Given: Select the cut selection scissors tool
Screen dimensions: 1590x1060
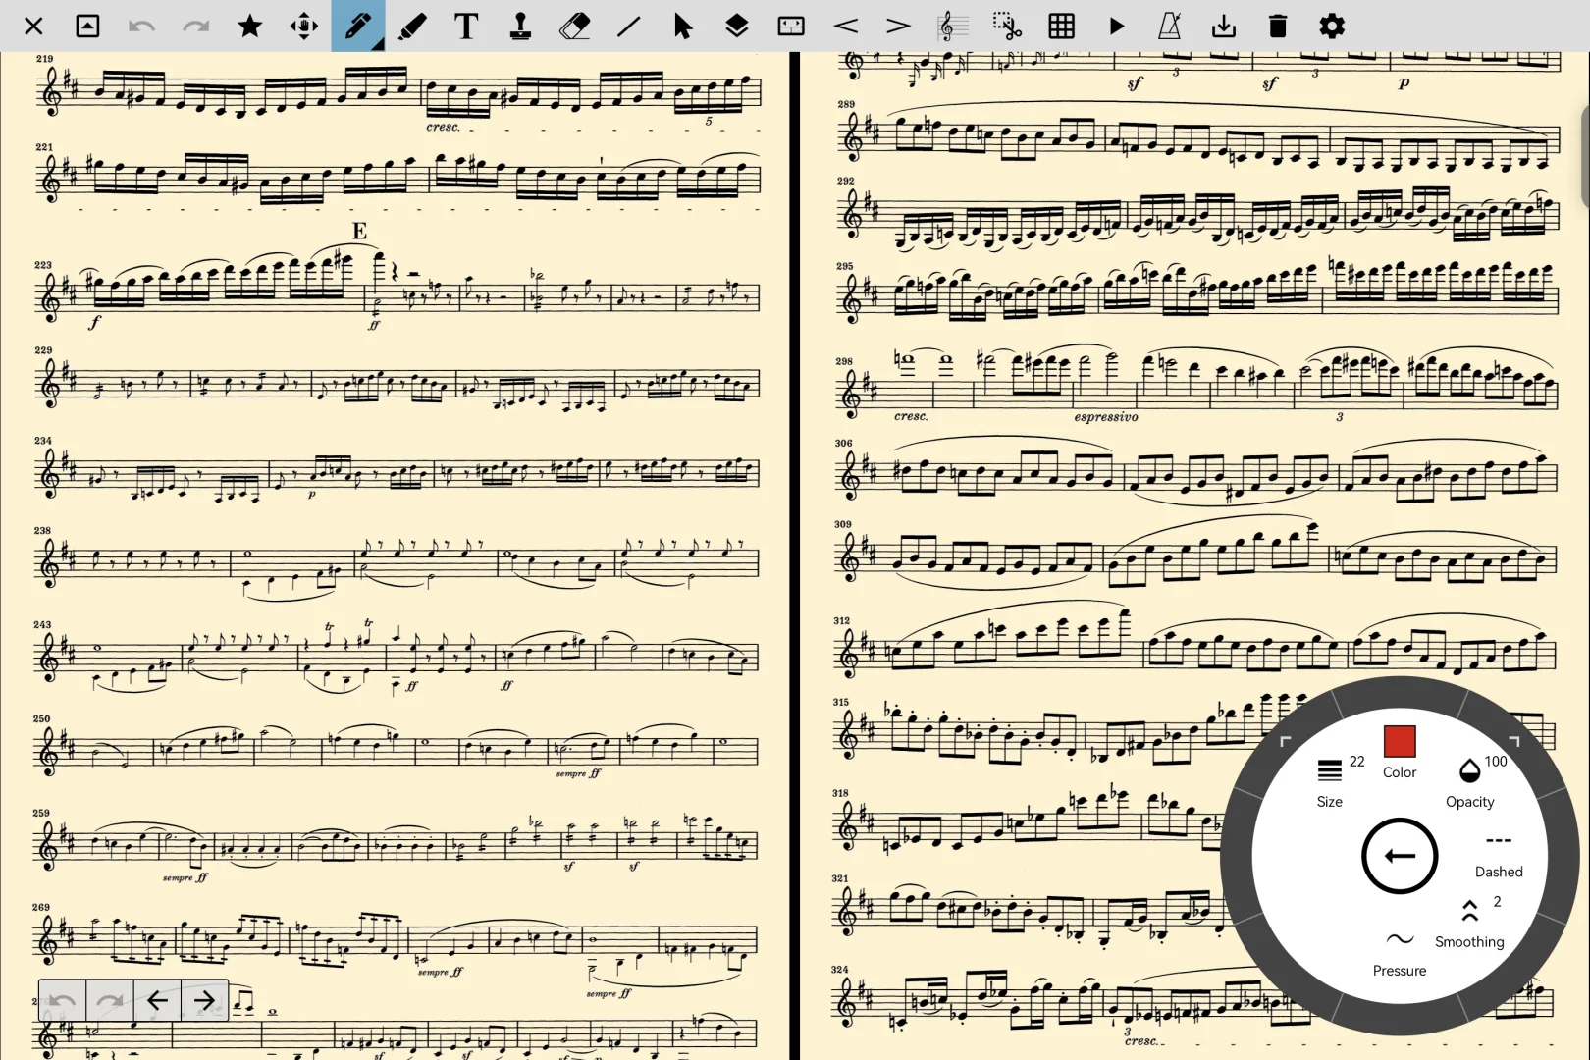Looking at the screenshot, I should (x=1007, y=26).
